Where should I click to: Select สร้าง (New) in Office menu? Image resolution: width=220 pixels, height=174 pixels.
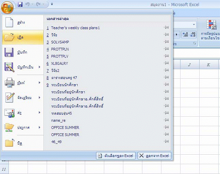click(x=23, y=22)
